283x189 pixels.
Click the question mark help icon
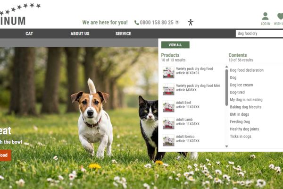tap(177, 22)
